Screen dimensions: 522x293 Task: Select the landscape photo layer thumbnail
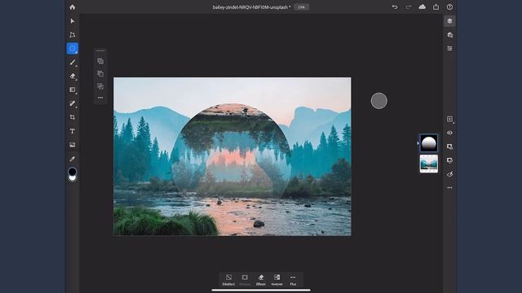click(x=429, y=164)
